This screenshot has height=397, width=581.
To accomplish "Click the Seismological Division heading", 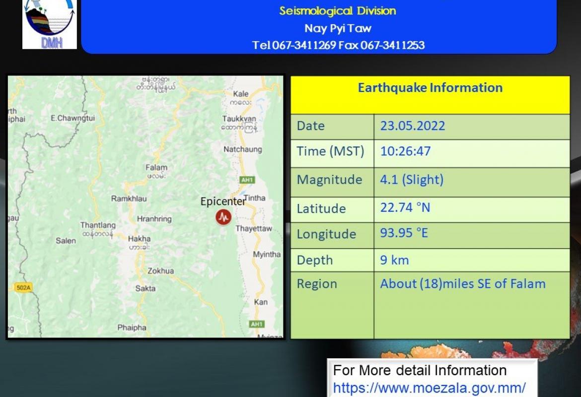I will [338, 11].
